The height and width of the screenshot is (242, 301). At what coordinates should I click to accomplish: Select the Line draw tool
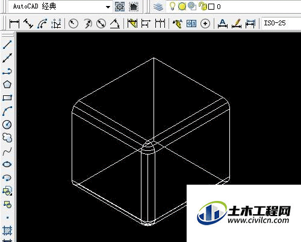pyautogui.click(x=7, y=45)
